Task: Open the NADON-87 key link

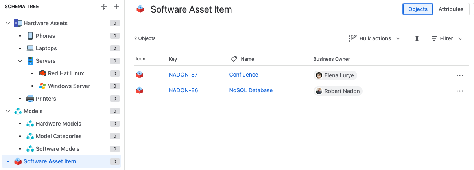Action: coord(183,75)
